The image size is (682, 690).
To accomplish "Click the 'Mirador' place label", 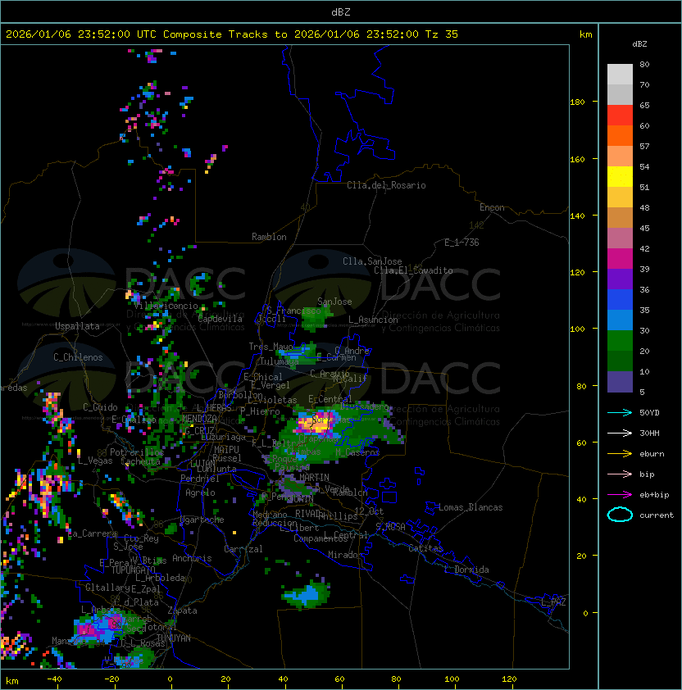I will pyautogui.click(x=346, y=555).
